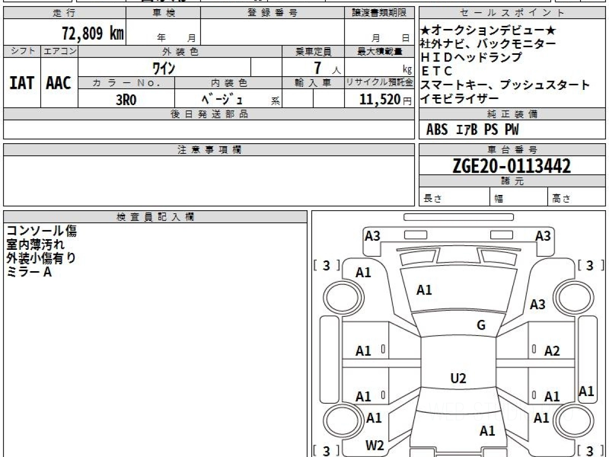
Task: Click the 走行 header cell
Action: 64,13
